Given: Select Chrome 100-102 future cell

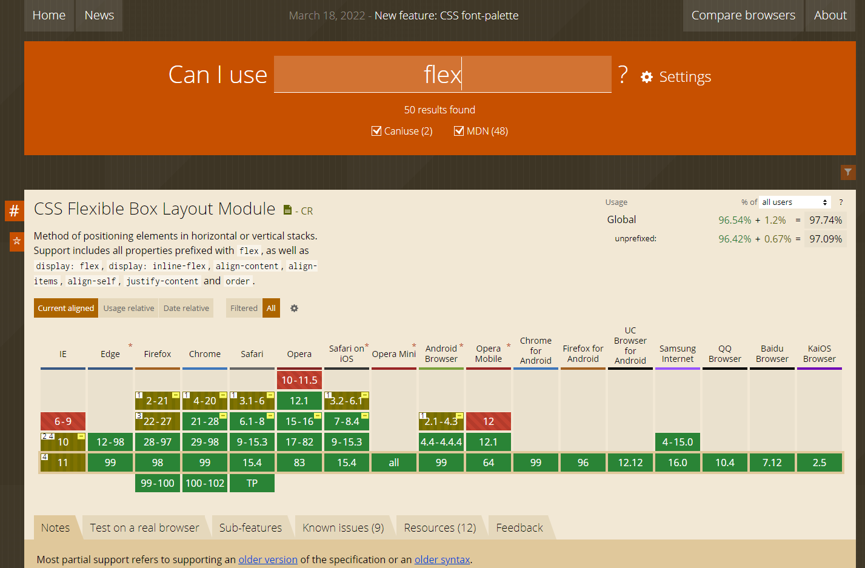Looking at the screenshot, I should click(205, 483).
